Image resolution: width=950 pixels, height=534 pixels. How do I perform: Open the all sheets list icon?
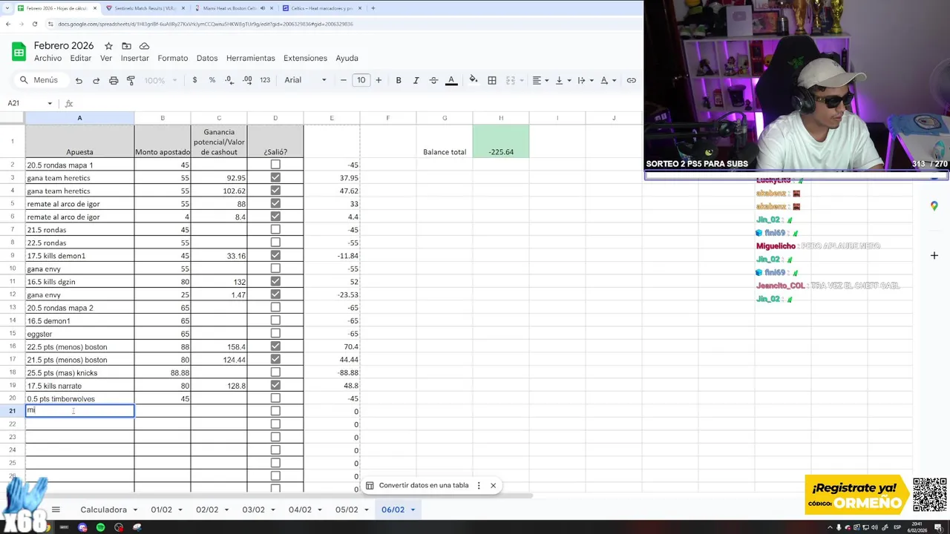click(x=55, y=510)
